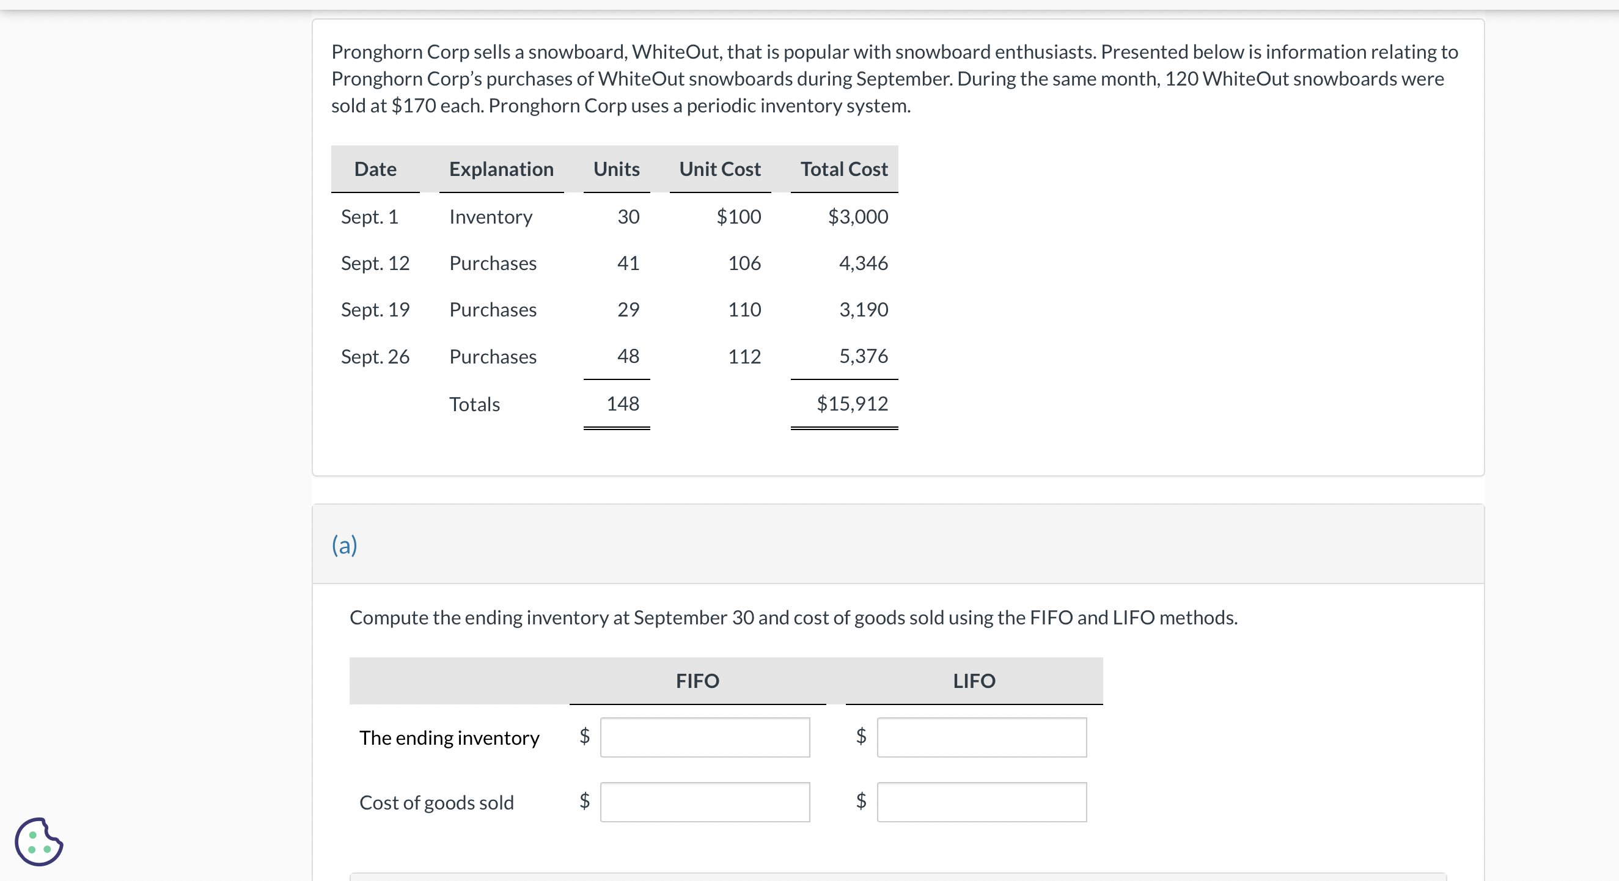Click the units value 48
This screenshot has width=1619, height=881.
(x=628, y=356)
